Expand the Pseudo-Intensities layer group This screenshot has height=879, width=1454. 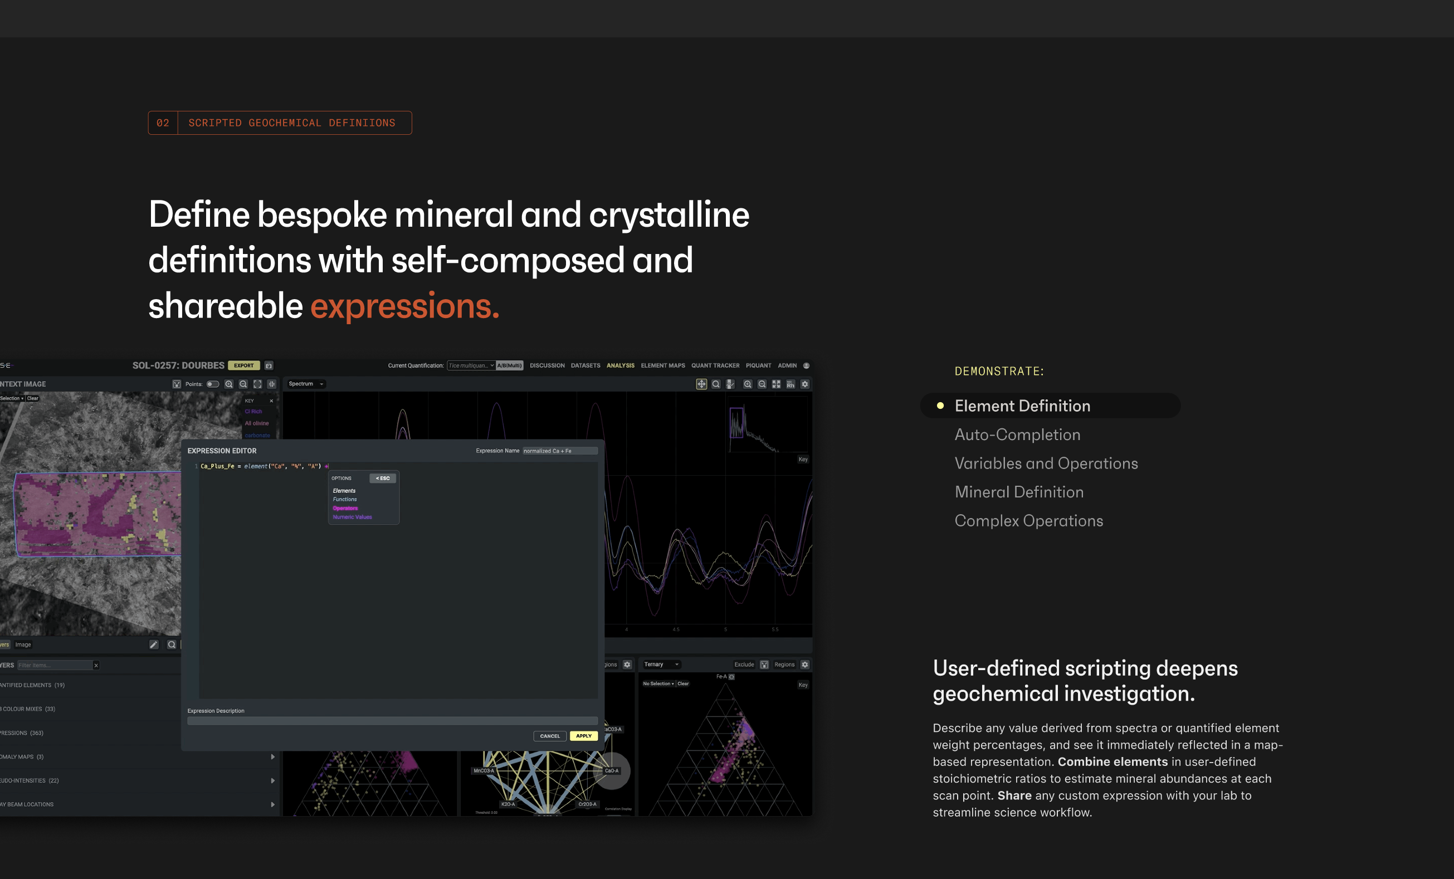click(x=272, y=781)
